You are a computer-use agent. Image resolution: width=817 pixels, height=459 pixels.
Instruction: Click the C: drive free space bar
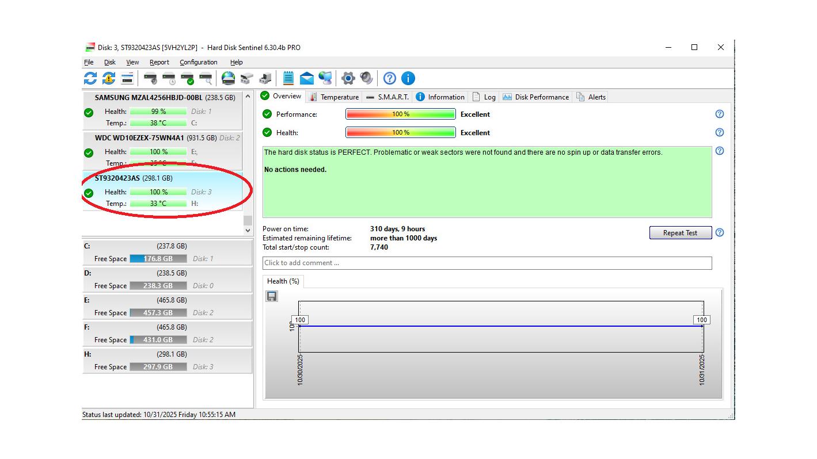click(x=158, y=259)
